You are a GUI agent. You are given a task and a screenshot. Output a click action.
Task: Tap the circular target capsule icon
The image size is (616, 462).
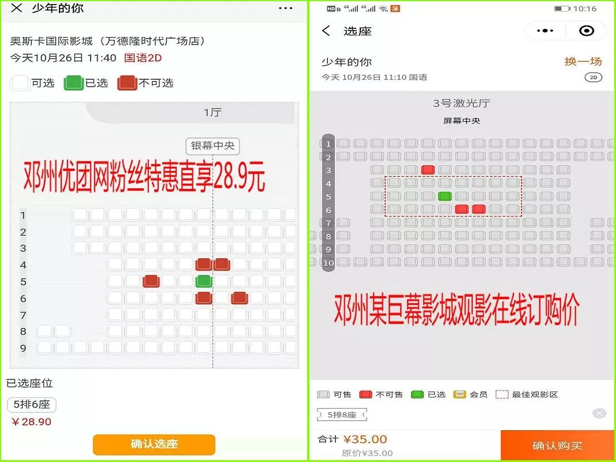pyautogui.click(x=587, y=31)
